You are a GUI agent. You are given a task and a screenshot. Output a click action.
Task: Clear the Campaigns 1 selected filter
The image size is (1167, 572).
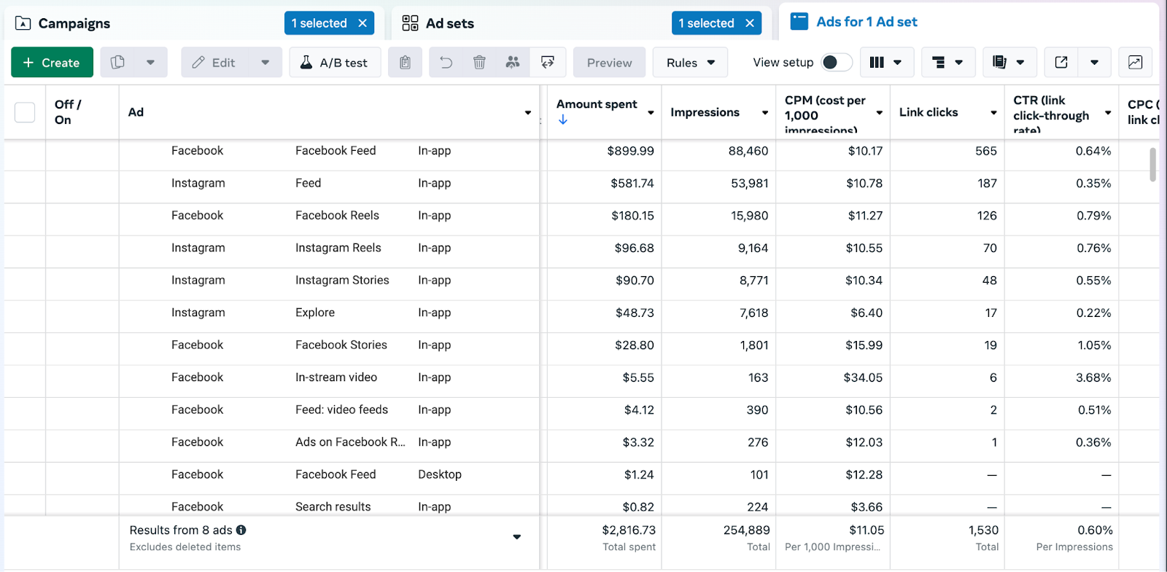362,23
